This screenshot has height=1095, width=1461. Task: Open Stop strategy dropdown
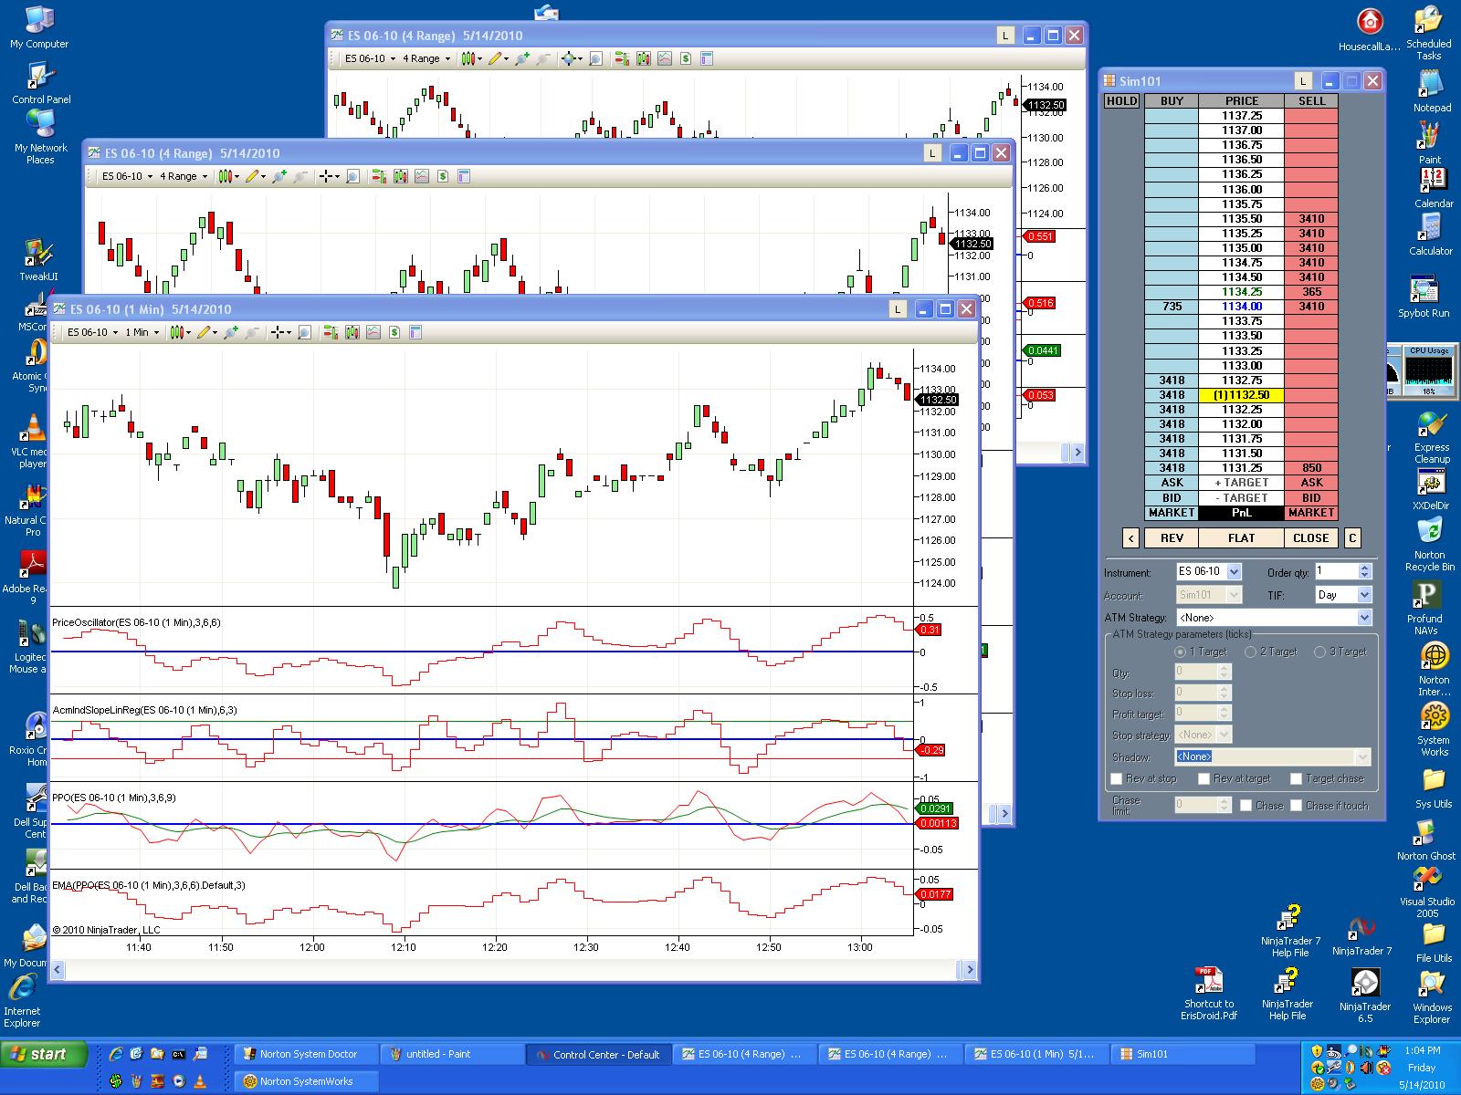(x=1225, y=735)
